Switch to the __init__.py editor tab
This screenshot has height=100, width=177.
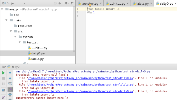click(117, 4)
